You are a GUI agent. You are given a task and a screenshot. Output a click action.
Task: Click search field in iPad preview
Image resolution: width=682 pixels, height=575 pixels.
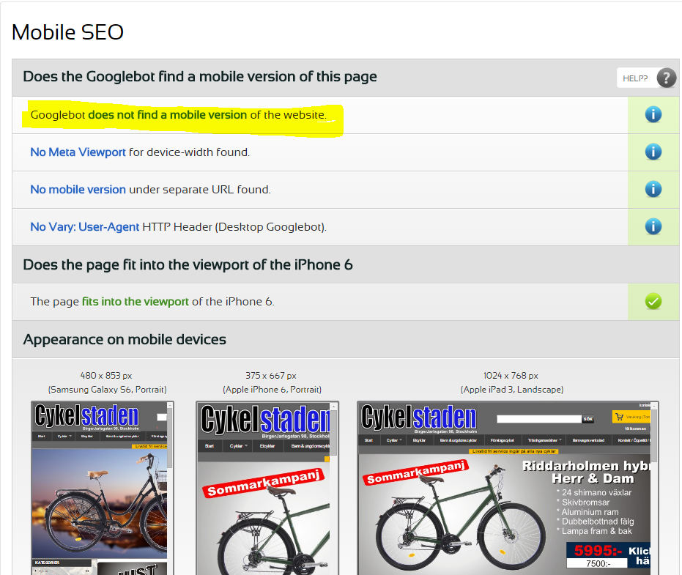[x=539, y=419]
